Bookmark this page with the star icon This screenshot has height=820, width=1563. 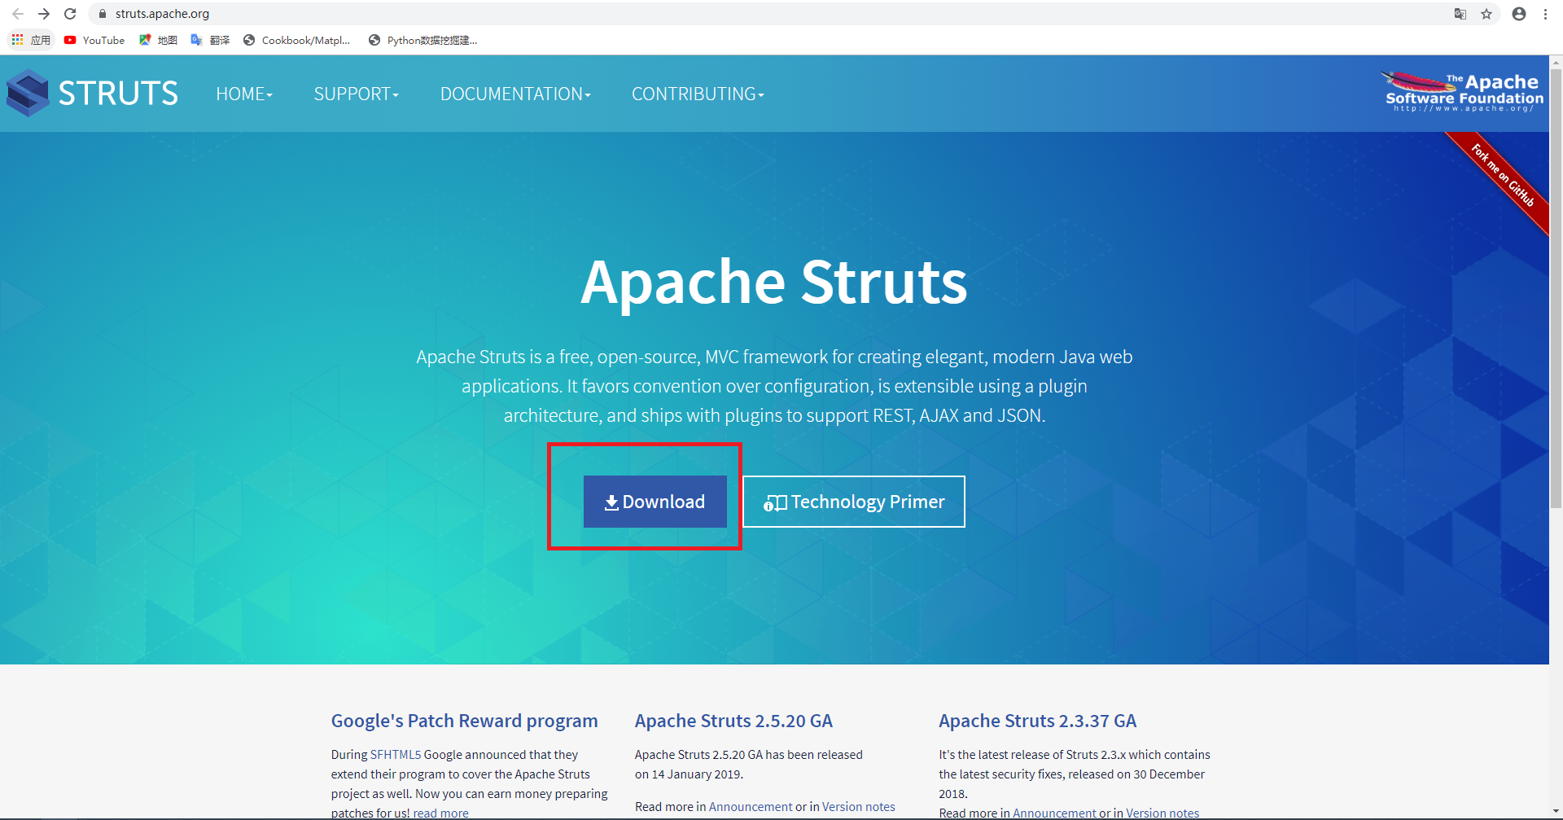click(1487, 14)
